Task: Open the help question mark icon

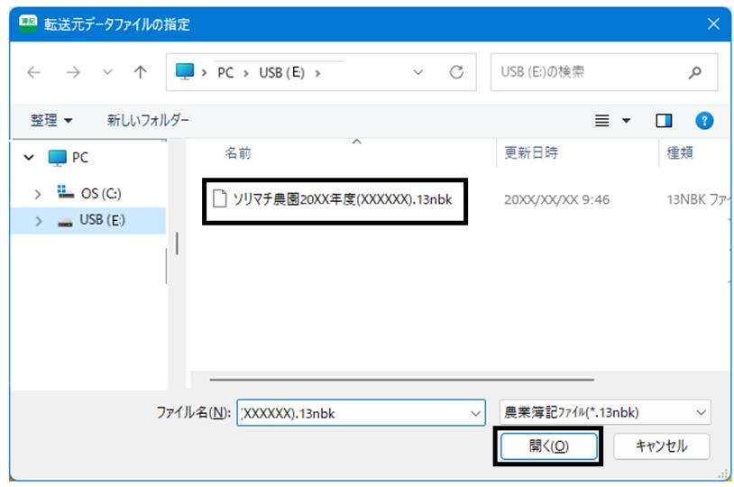Action: click(704, 121)
